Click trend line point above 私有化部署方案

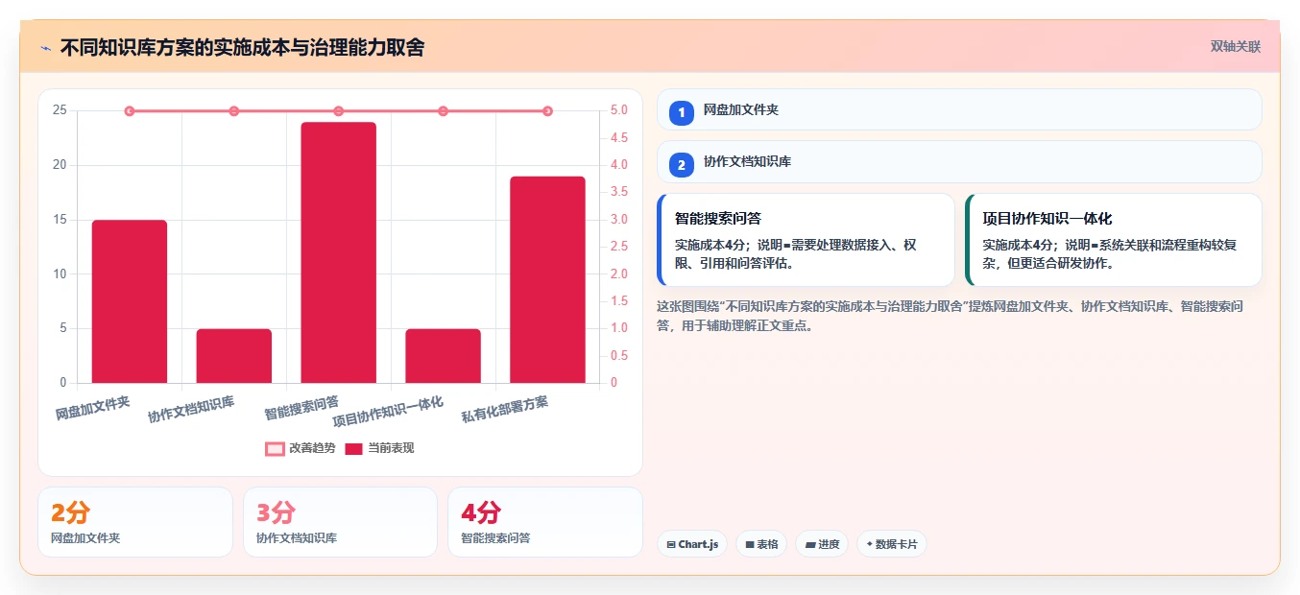click(547, 111)
